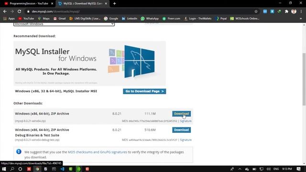Click the first blue extension icon in toolbar
Viewport: 306px width, 172px height.
click(x=265, y=11)
